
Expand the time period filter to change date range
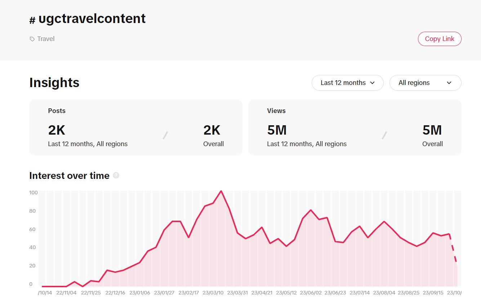click(x=347, y=83)
